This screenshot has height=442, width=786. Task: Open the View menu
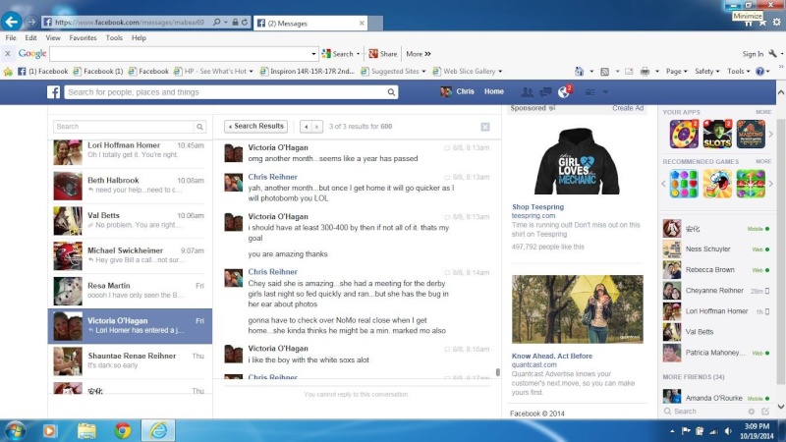click(x=53, y=37)
